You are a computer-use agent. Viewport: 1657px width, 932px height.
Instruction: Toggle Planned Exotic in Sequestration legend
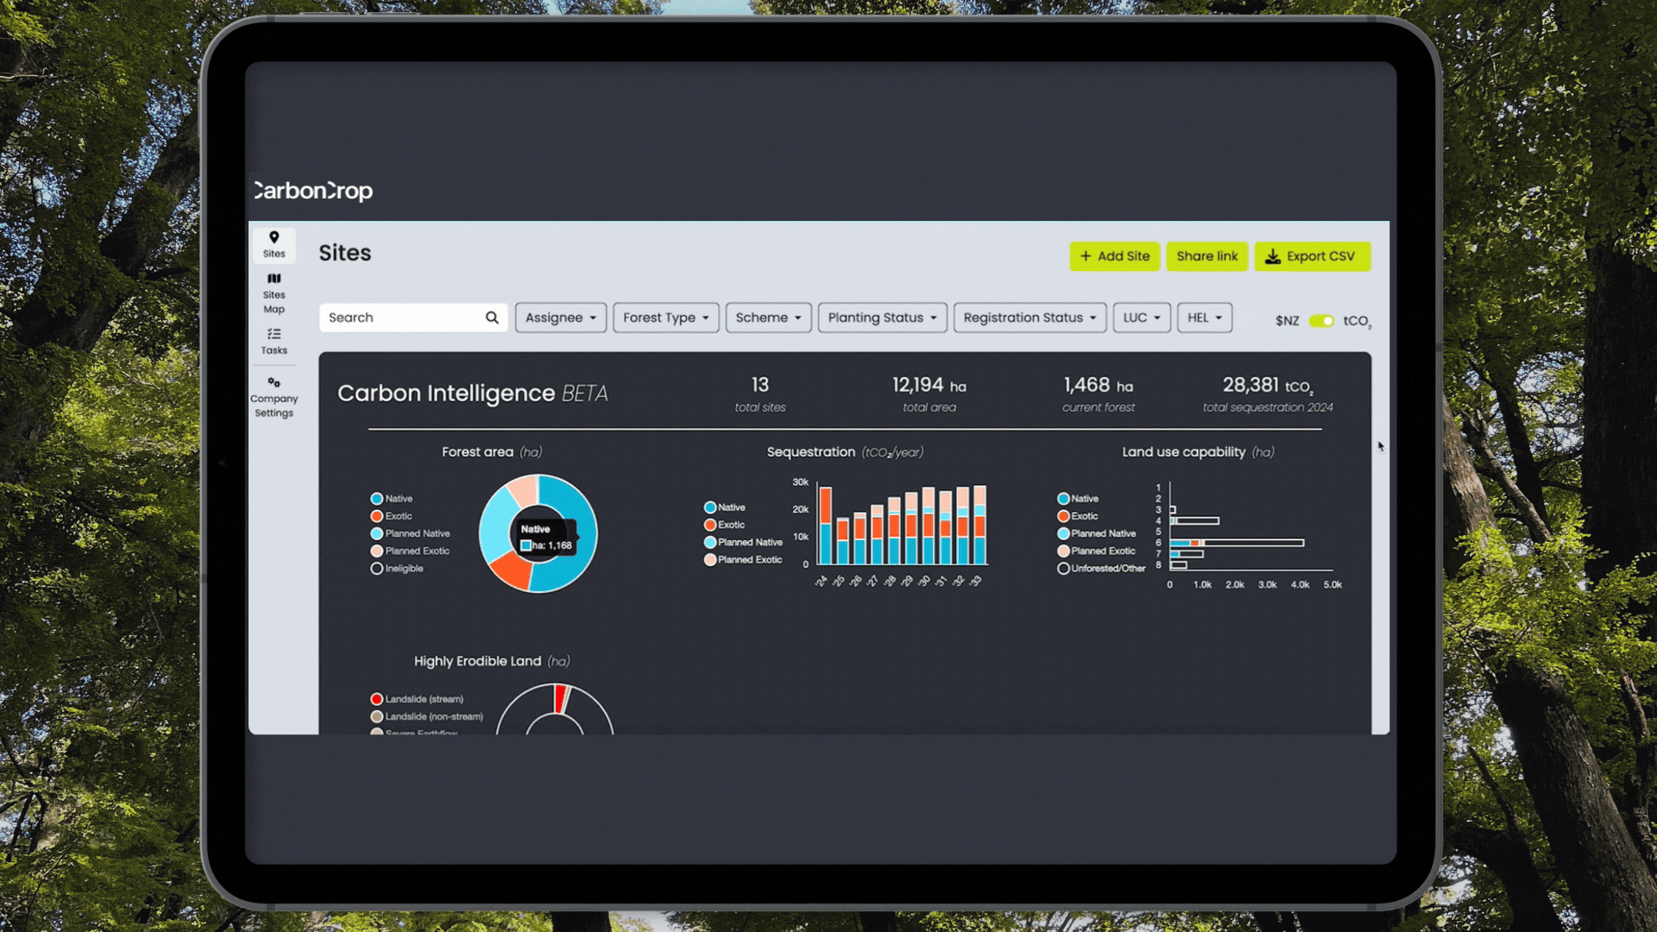click(x=743, y=559)
